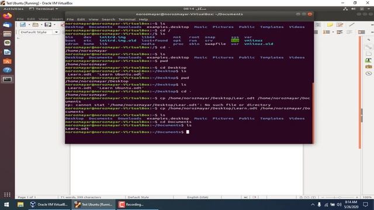Show Applications grid in the dock
374x210 pixels.
pos(7,194)
